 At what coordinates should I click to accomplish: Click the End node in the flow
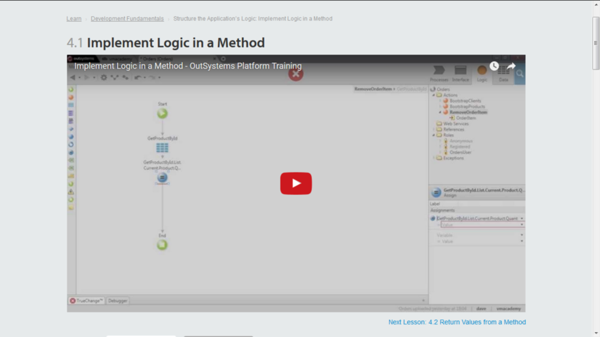pos(162,245)
